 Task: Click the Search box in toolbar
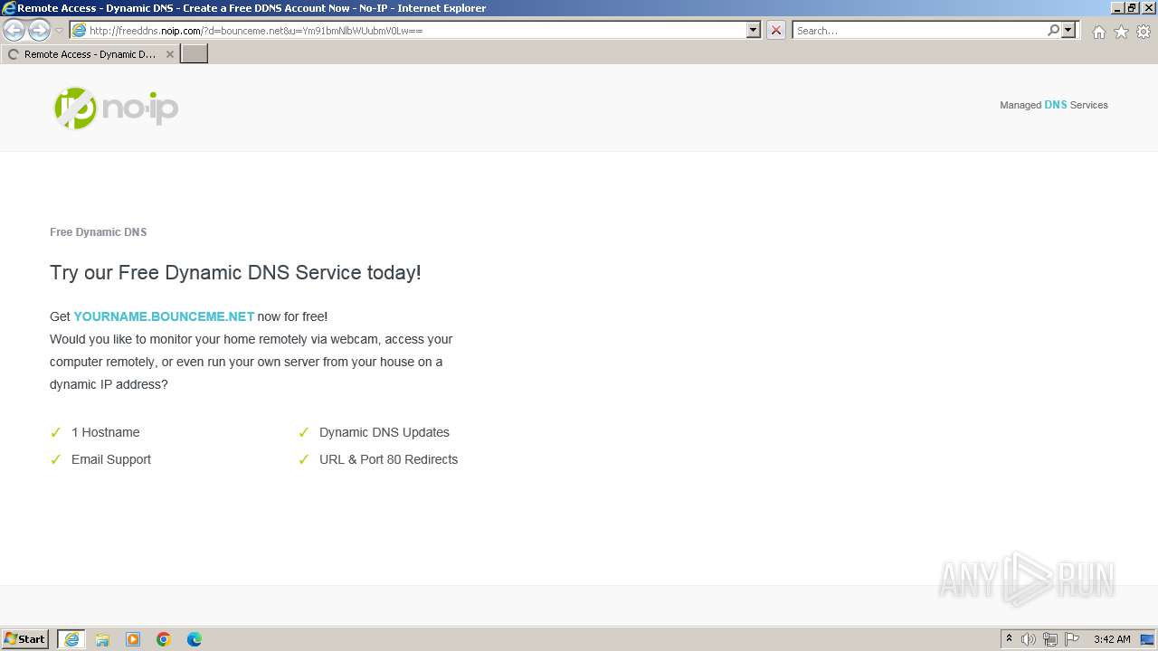coord(918,30)
